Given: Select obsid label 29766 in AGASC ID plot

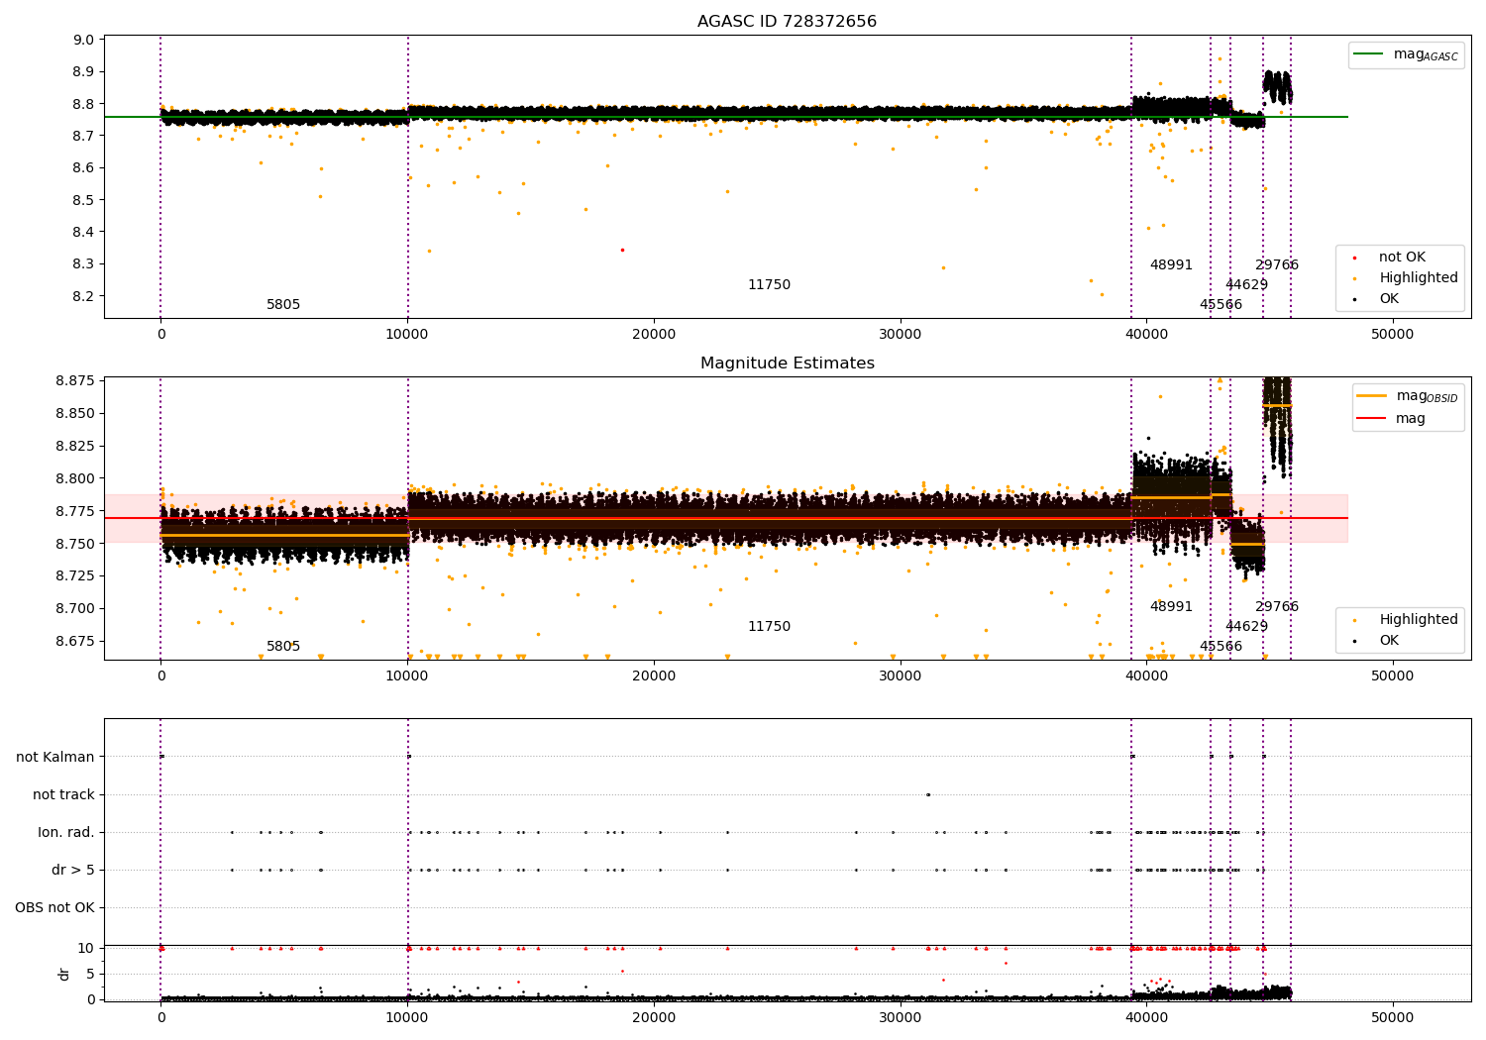Looking at the screenshot, I should (1277, 265).
